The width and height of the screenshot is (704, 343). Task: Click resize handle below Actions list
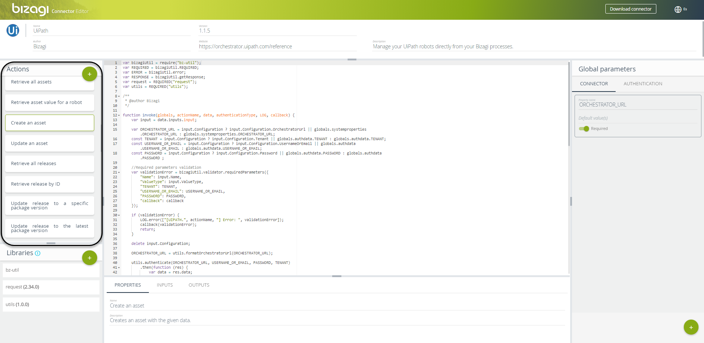[51, 243]
